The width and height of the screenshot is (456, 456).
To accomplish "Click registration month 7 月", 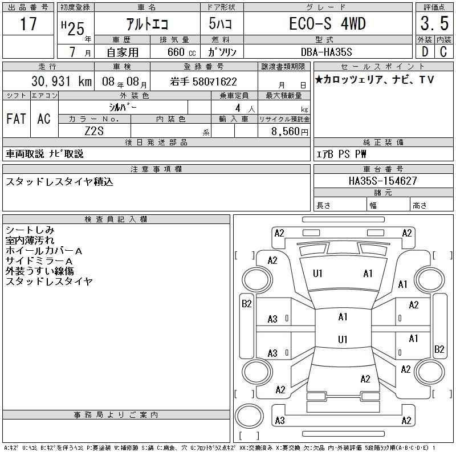I will coord(80,52).
